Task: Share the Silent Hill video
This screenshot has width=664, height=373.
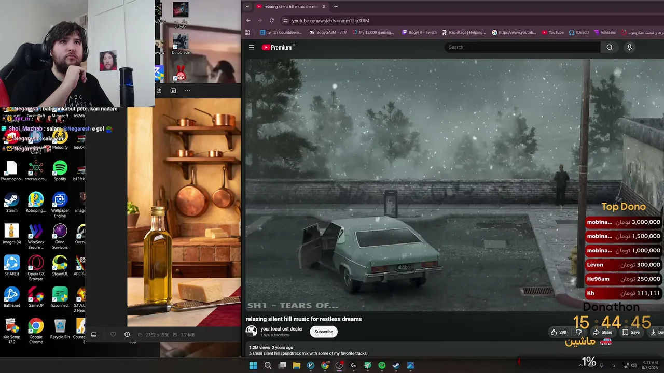Action: coord(603,332)
